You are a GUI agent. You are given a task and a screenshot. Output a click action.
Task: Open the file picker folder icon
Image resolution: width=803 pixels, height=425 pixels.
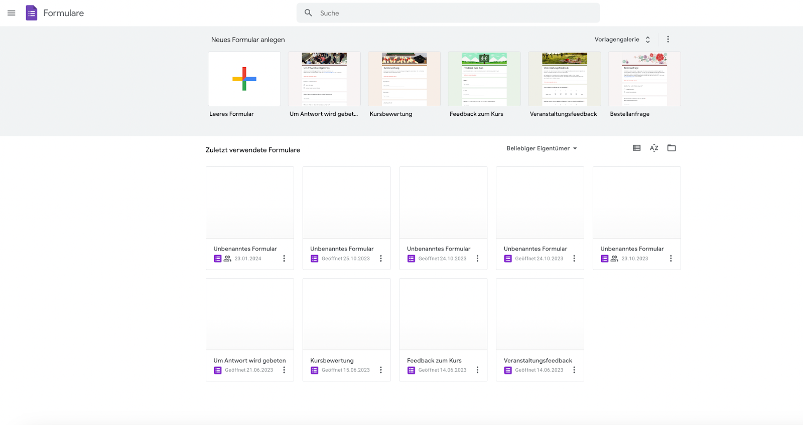(672, 148)
